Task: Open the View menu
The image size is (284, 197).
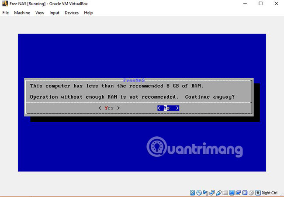Action: (x=40, y=13)
